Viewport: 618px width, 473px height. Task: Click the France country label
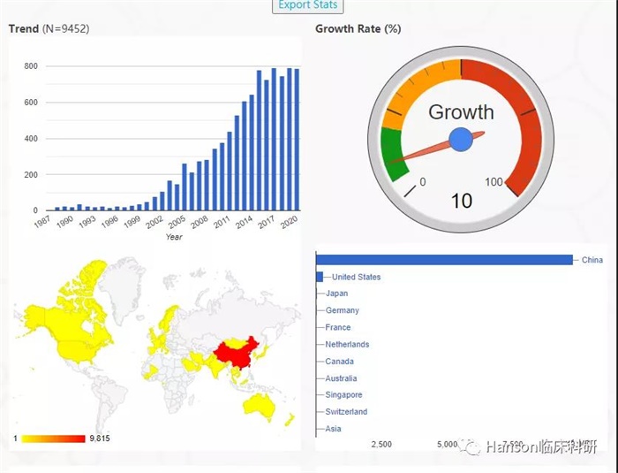coord(338,328)
